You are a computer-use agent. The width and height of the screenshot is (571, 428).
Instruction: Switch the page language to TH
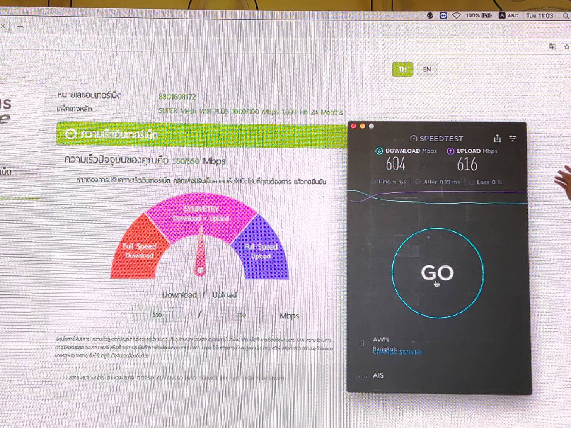[x=402, y=70]
